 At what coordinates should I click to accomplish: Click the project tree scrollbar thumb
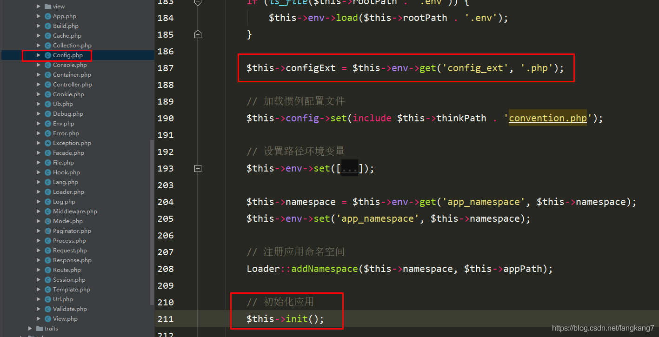152,222
